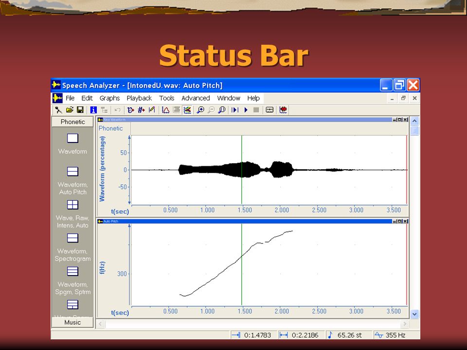This screenshot has height=350, width=467.
Task: Select Waveform, Spgm, Sptrm layout icon
Action: pos(72,272)
